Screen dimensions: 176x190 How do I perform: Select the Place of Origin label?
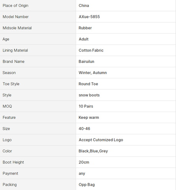pyautogui.click(x=15, y=6)
